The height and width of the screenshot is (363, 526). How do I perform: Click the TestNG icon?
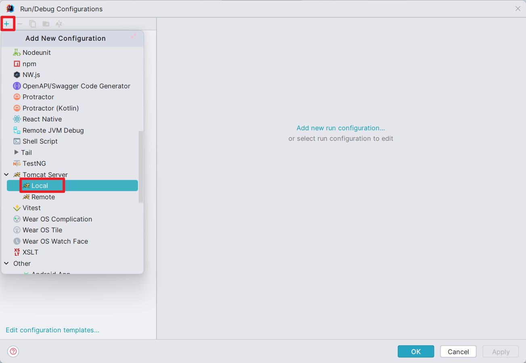click(x=17, y=163)
